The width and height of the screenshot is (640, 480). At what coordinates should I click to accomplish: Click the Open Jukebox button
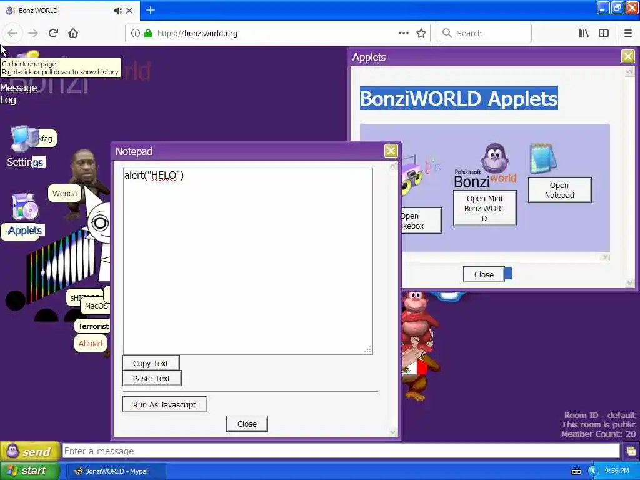coord(421,221)
